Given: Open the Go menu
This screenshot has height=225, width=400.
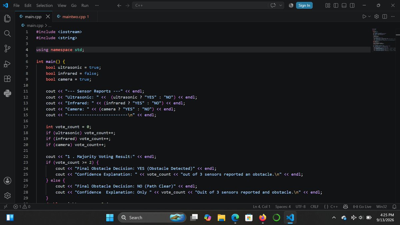Looking at the screenshot, I should coord(74,5).
